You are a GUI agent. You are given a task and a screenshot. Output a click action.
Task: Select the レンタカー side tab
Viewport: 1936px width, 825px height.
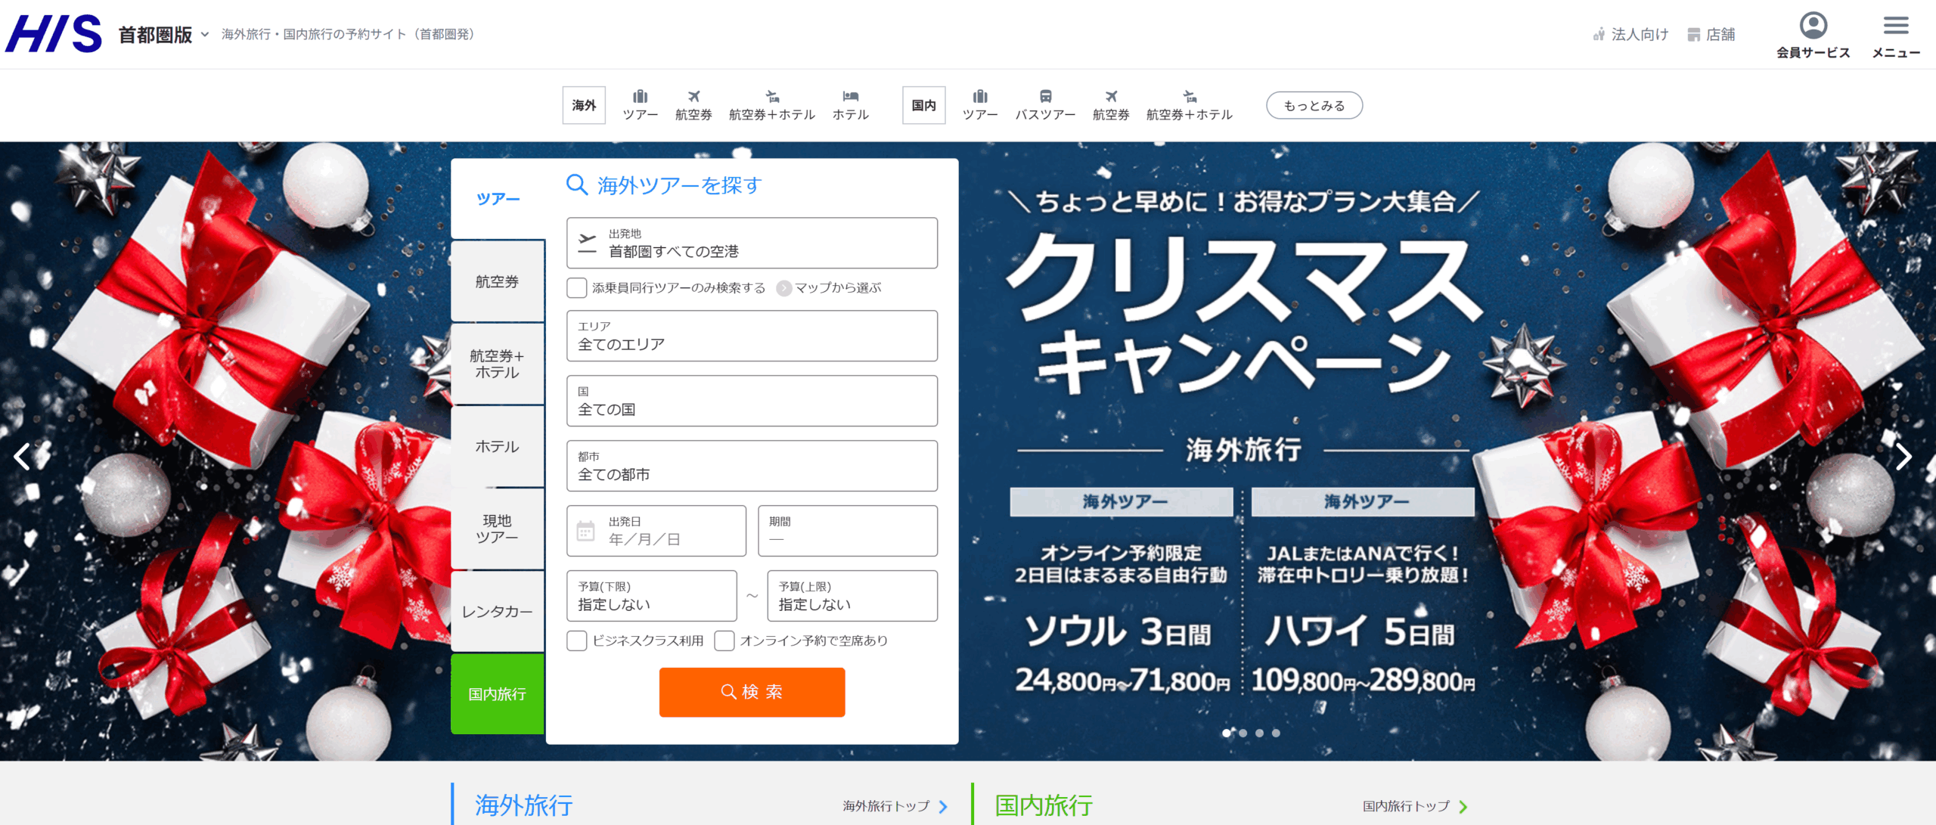click(x=497, y=611)
